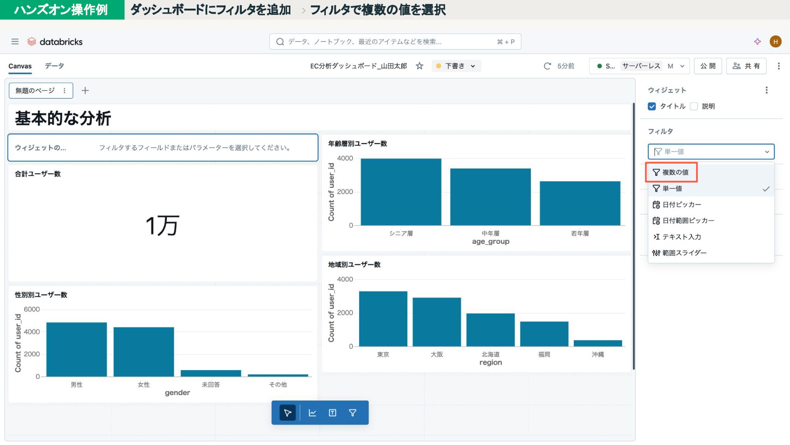Add a filter widget from toolbar
Viewport: 790px width, 445px height.
point(353,412)
